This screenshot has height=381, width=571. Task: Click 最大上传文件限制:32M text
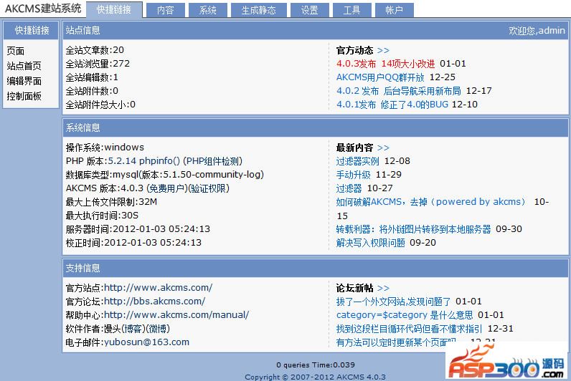coord(111,202)
